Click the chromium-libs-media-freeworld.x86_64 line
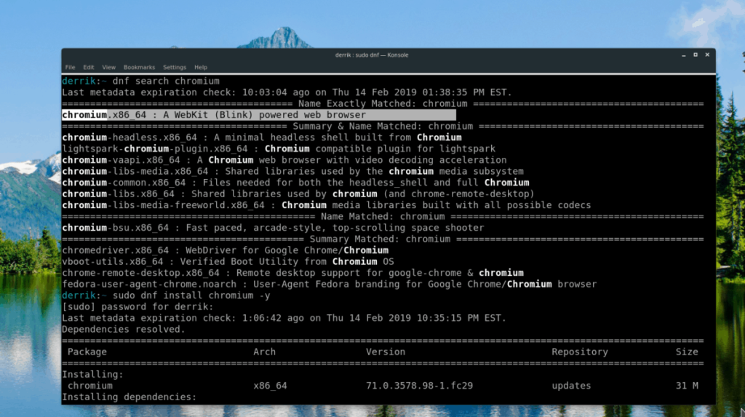745x417 pixels. pos(327,205)
